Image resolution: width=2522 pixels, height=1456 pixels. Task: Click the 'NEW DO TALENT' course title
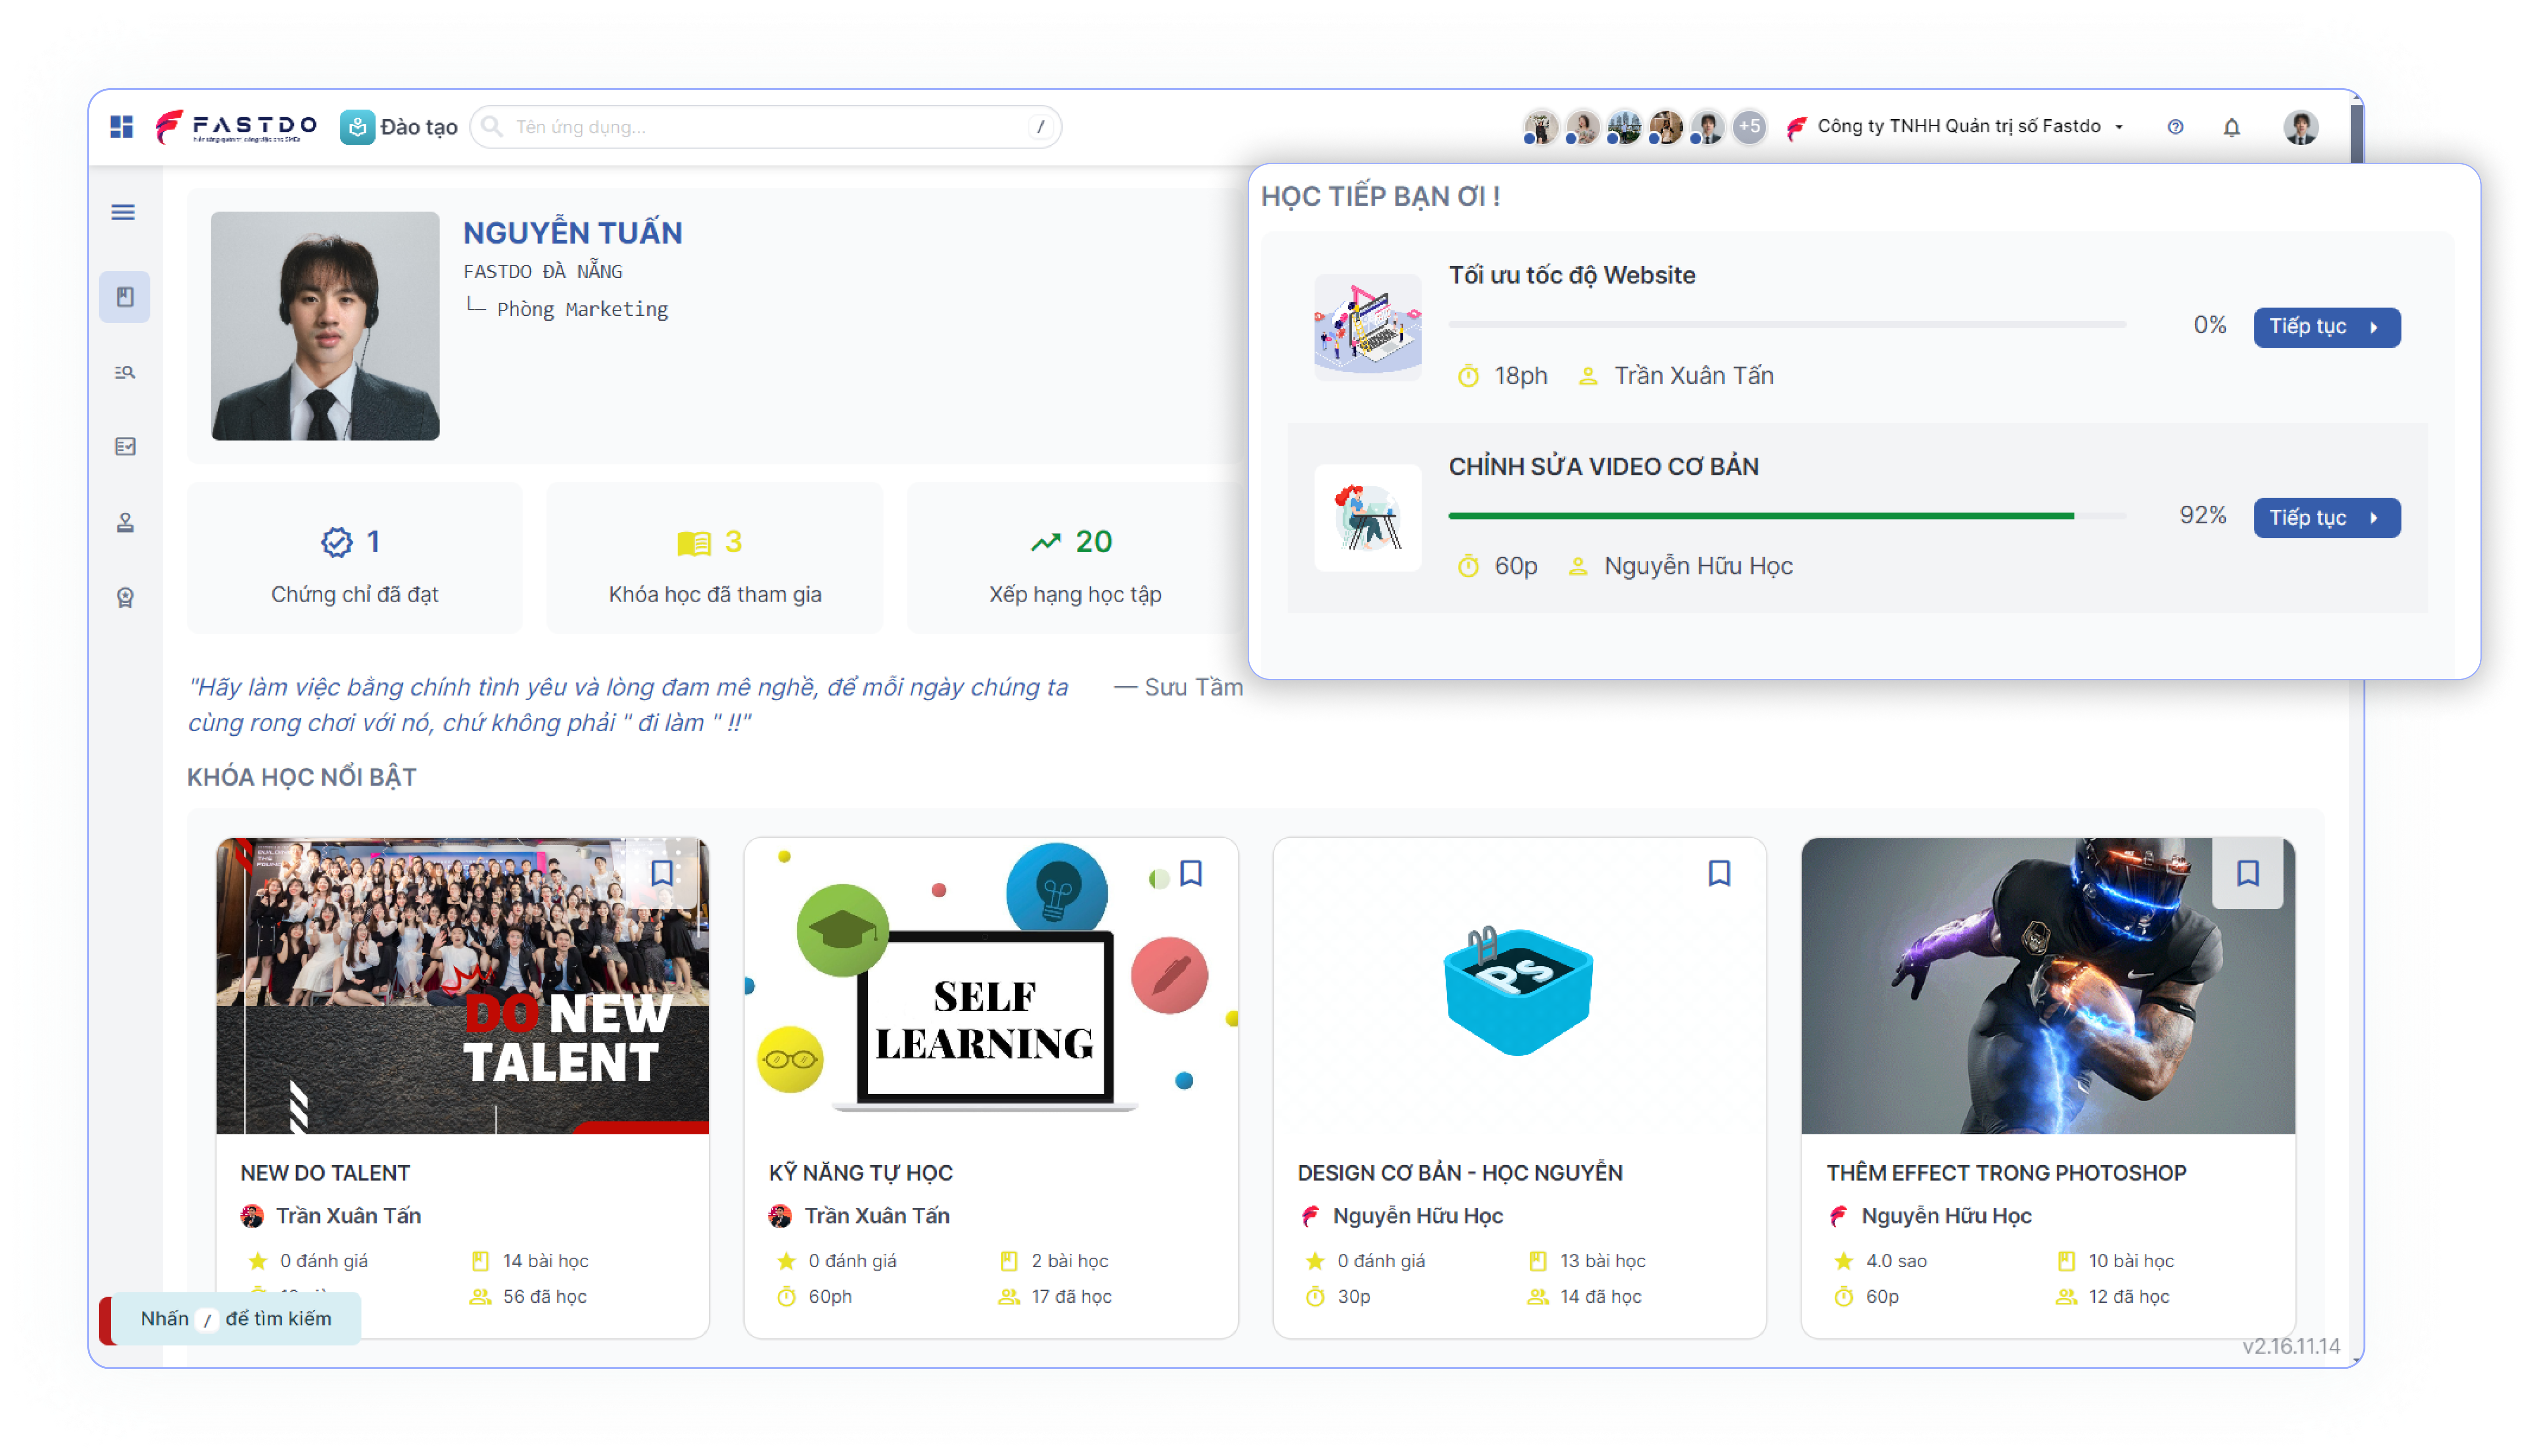coord(325,1172)
